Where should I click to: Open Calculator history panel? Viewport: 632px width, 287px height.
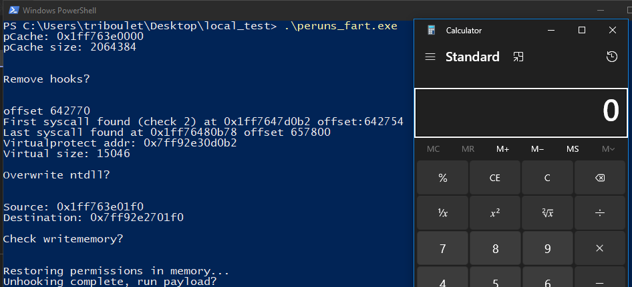coord(611,57)
